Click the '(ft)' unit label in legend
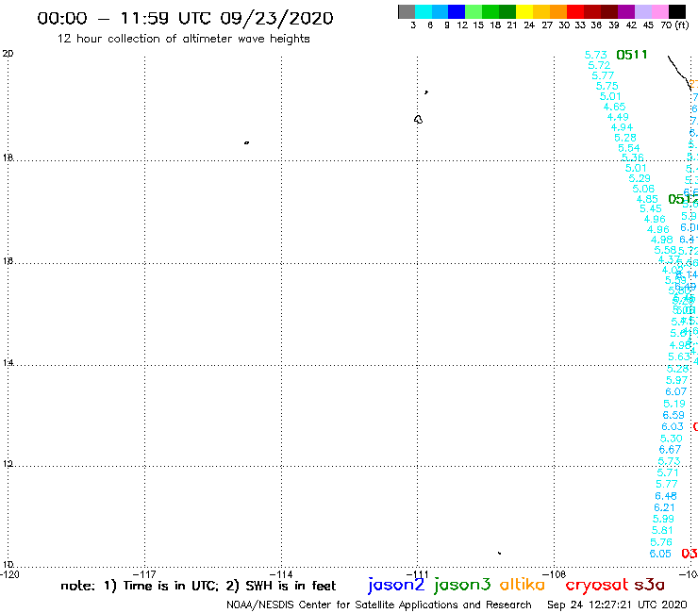 [682, 25]
